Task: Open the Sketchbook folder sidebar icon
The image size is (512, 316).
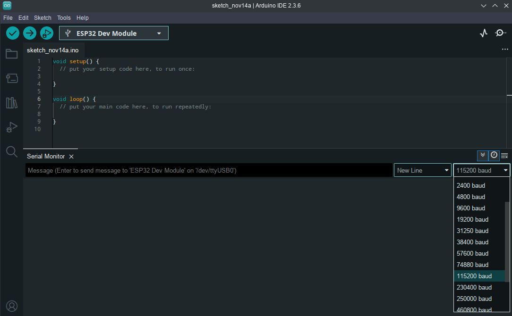Action: pyautogui.click(x=11, y=54)
